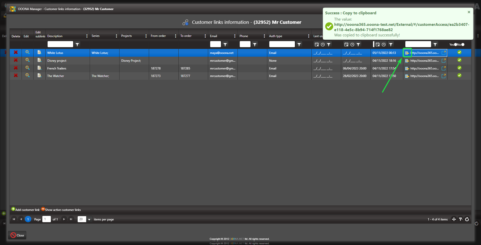Screen dimensions: 481x245
Task: Click Add customer link
Action: click(x=26, y=210)
